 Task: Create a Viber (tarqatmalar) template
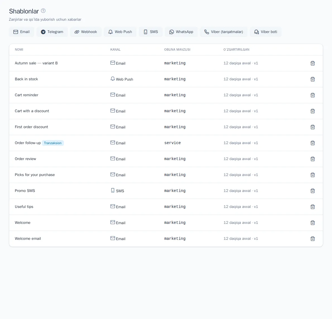click(223, 32)
